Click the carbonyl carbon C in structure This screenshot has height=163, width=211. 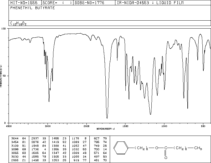pyautogui.click(x=166, y=148)
